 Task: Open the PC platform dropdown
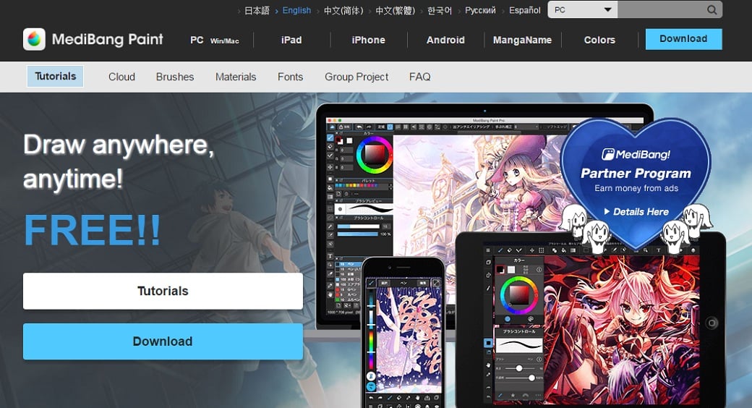582,10
